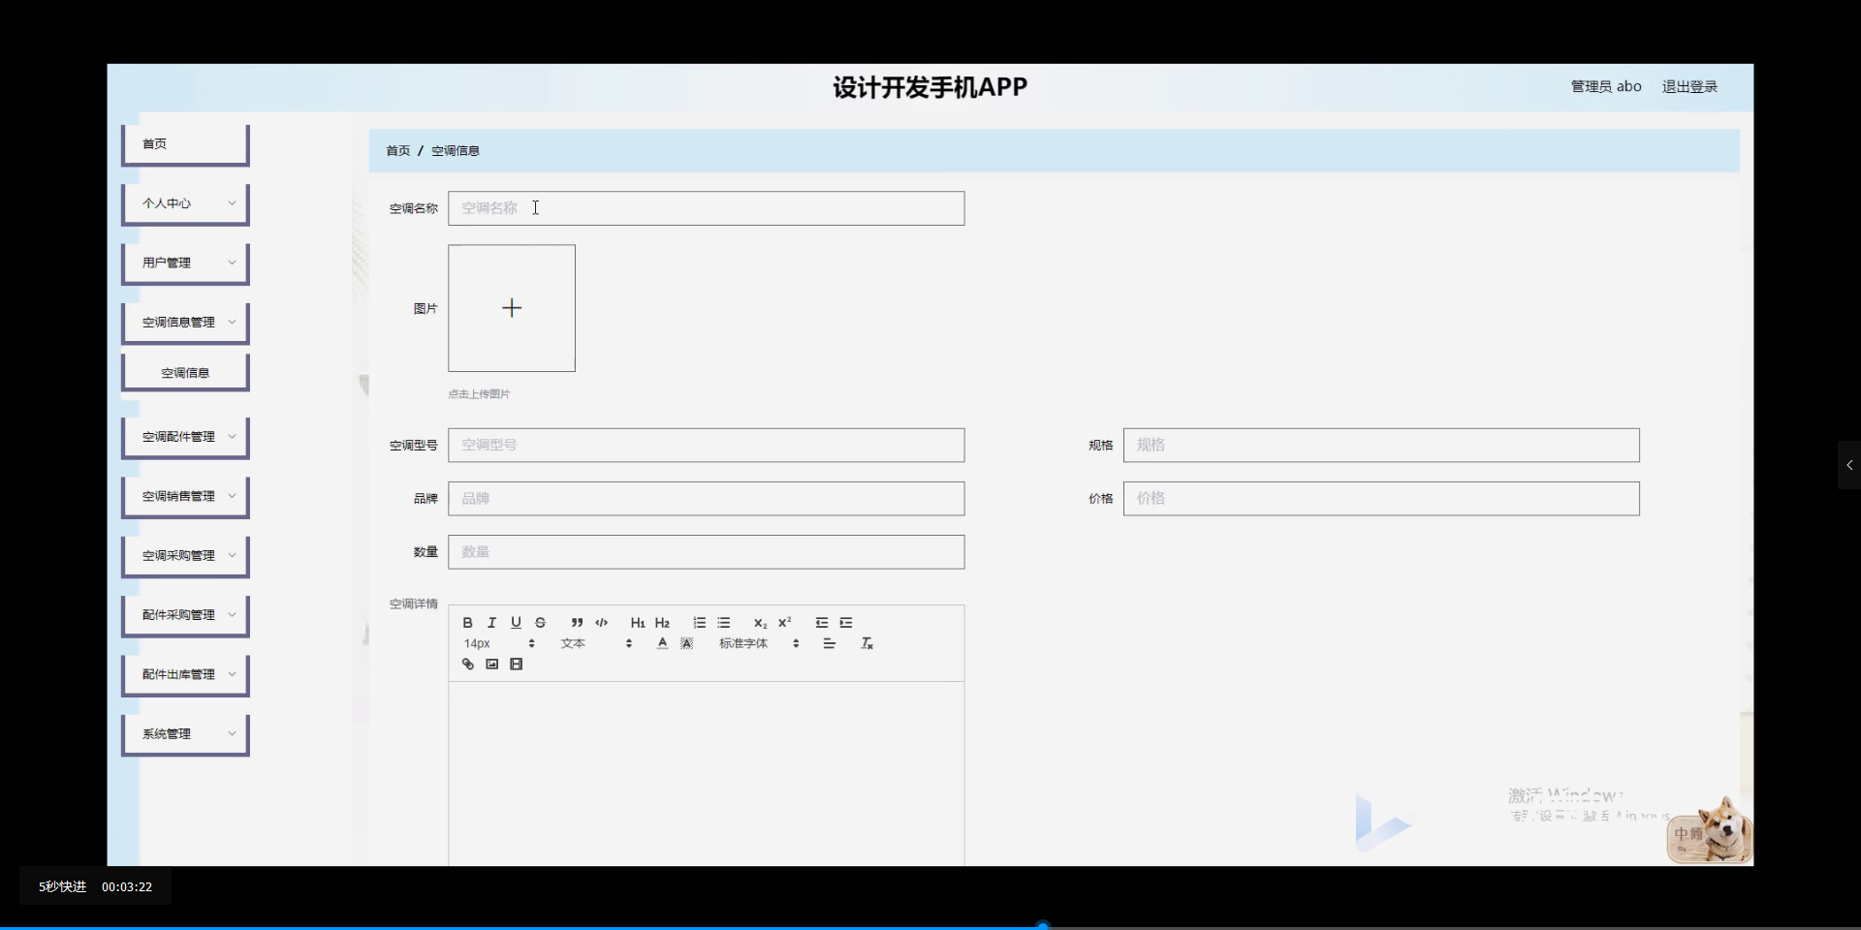This screenshot has width=1861, height=930.
Task: Insert an image via the editor toolbar
Action: (491, 664)
